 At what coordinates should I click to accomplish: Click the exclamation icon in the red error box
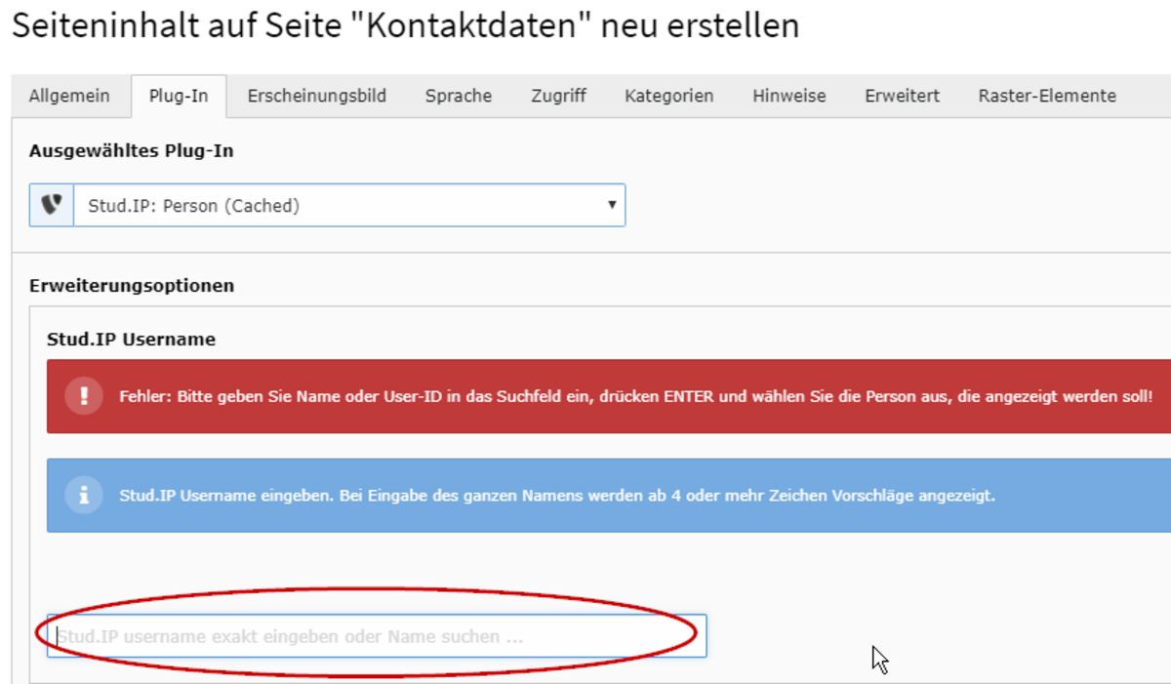click(x=84, y=395)
